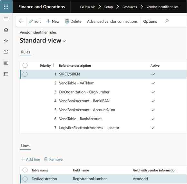Delete the selected rule

click(73, 21)
